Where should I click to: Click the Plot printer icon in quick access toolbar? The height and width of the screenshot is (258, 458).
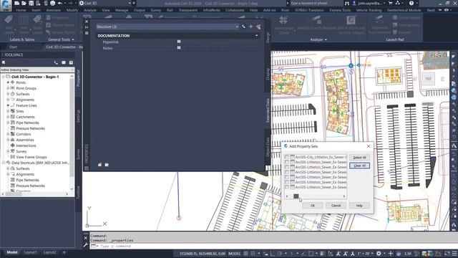[52, 3]
